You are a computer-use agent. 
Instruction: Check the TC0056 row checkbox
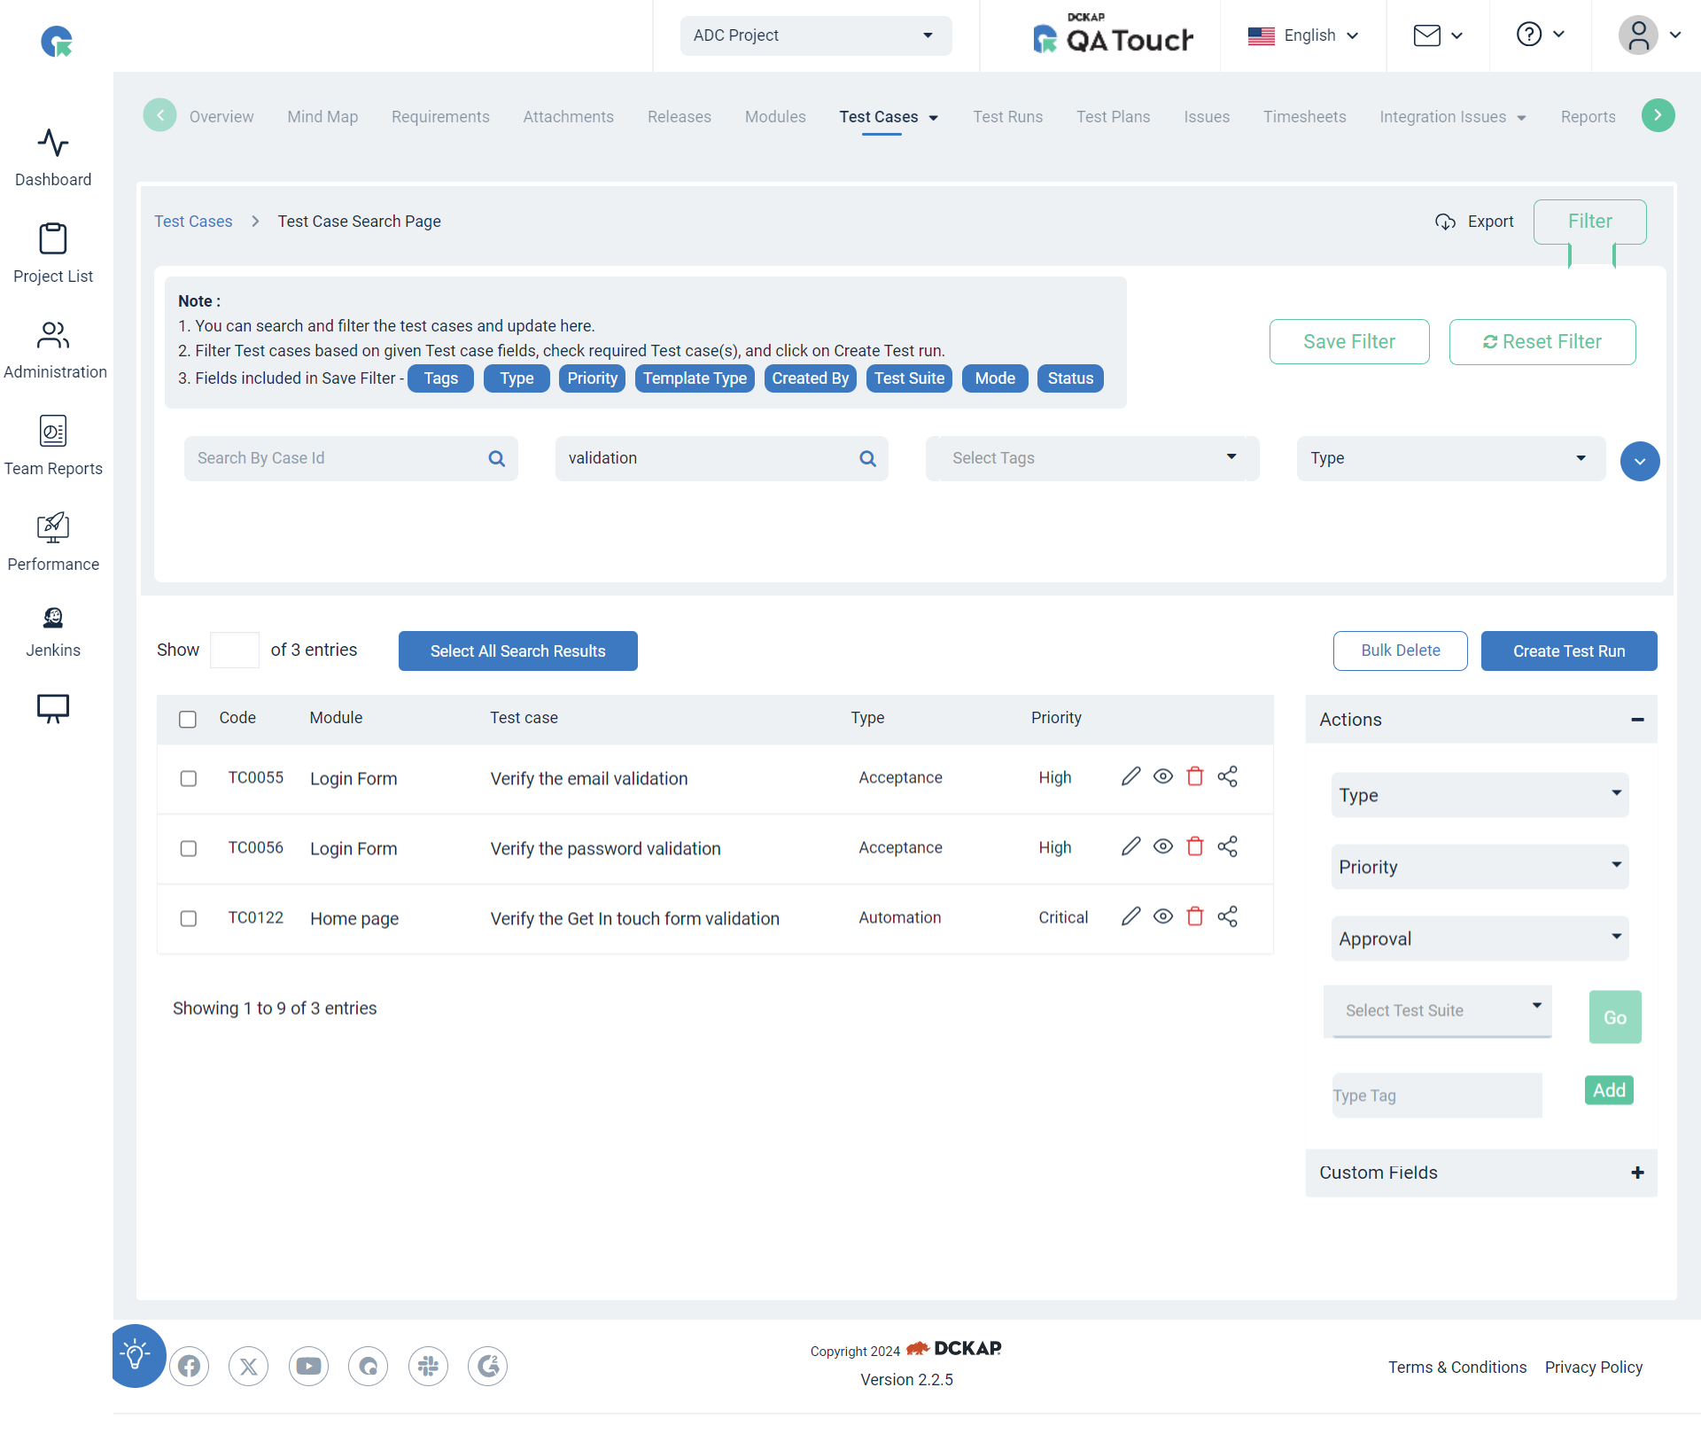(x=189, y=848)
